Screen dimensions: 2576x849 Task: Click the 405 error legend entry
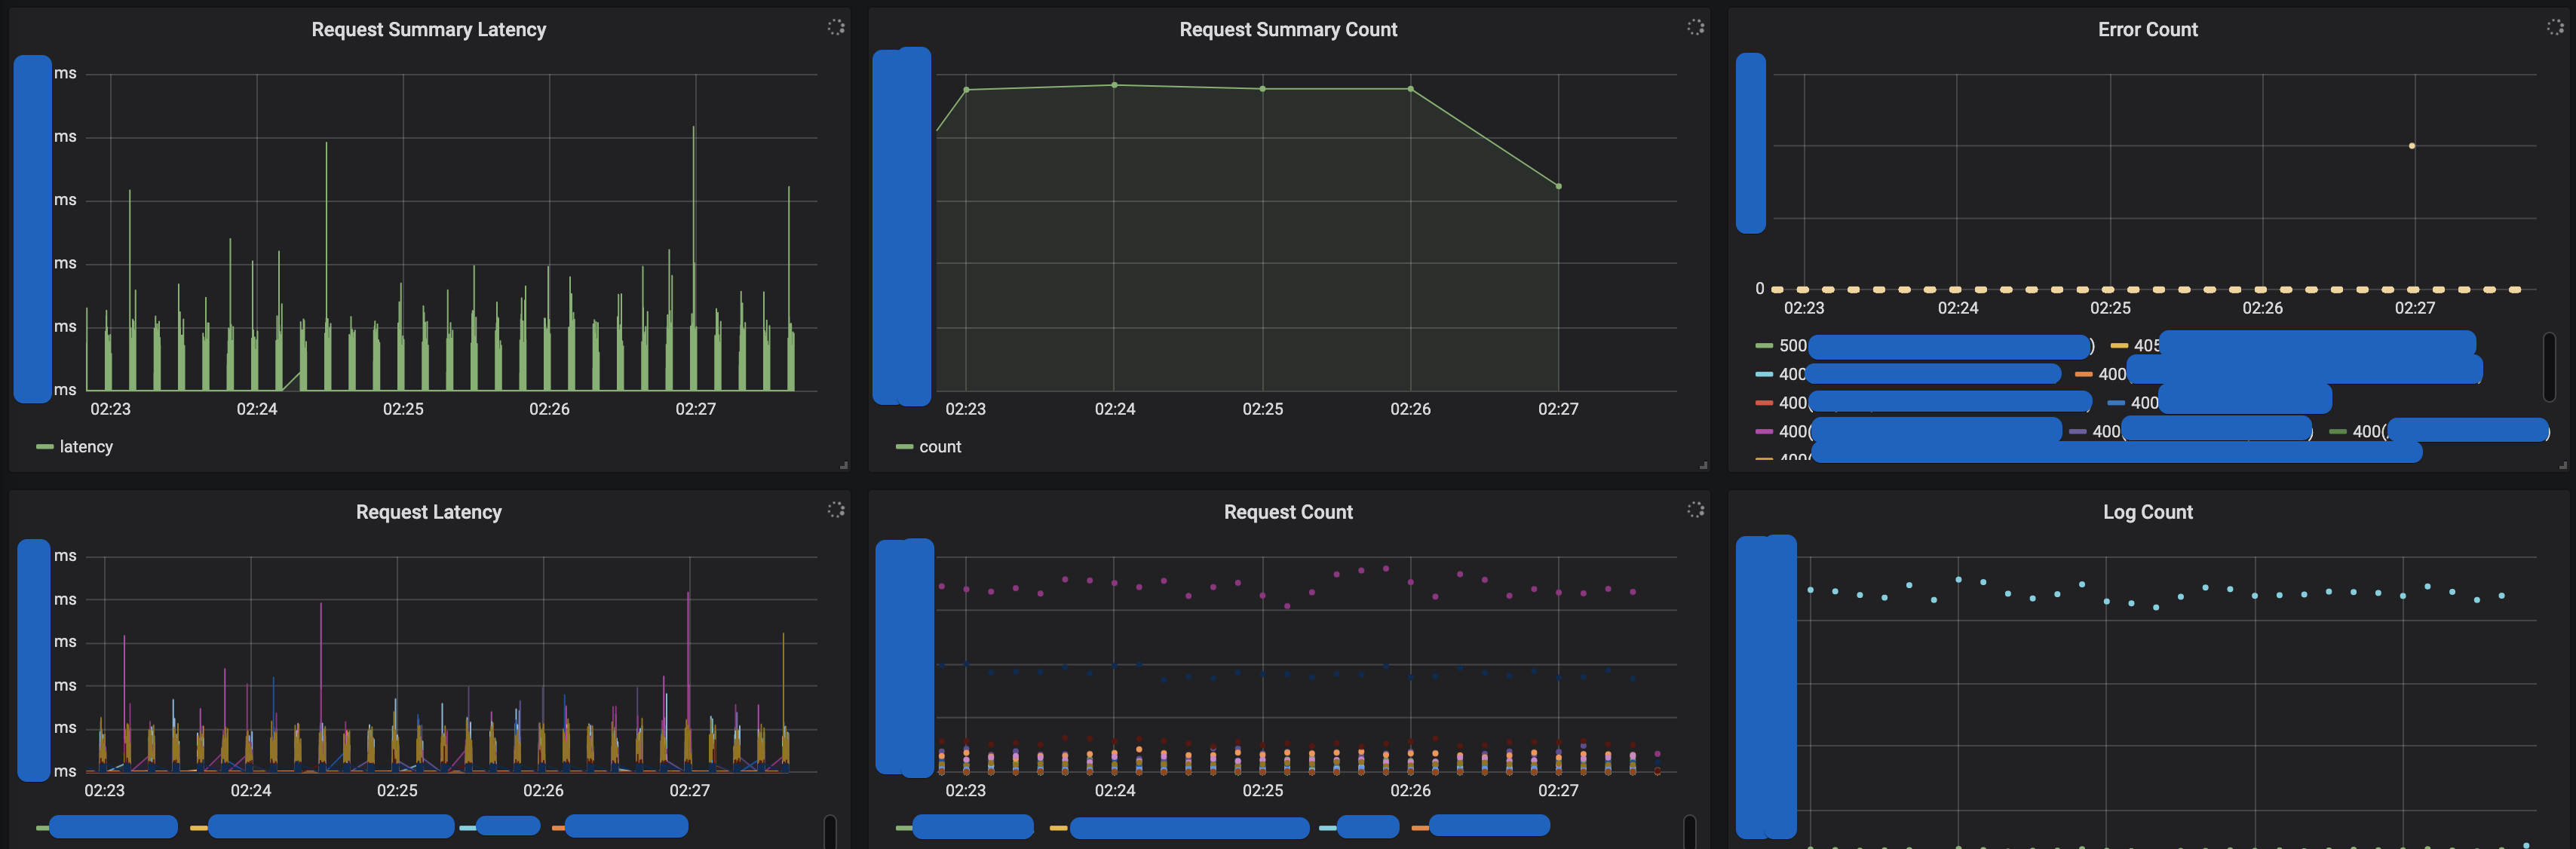pos(2145,345)
